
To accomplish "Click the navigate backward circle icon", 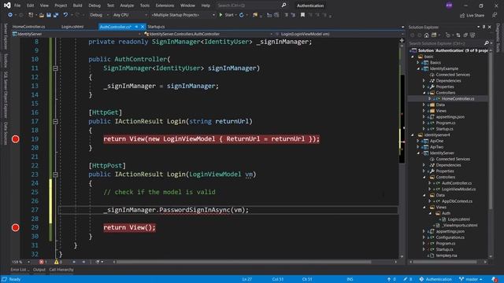I will click(x=10, y=15).
